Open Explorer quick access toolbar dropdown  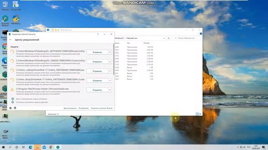pos(58,30)
